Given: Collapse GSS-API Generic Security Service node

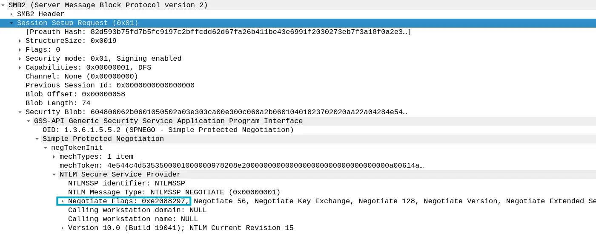Looking at the screenshot, I should (x=29, y=121).
